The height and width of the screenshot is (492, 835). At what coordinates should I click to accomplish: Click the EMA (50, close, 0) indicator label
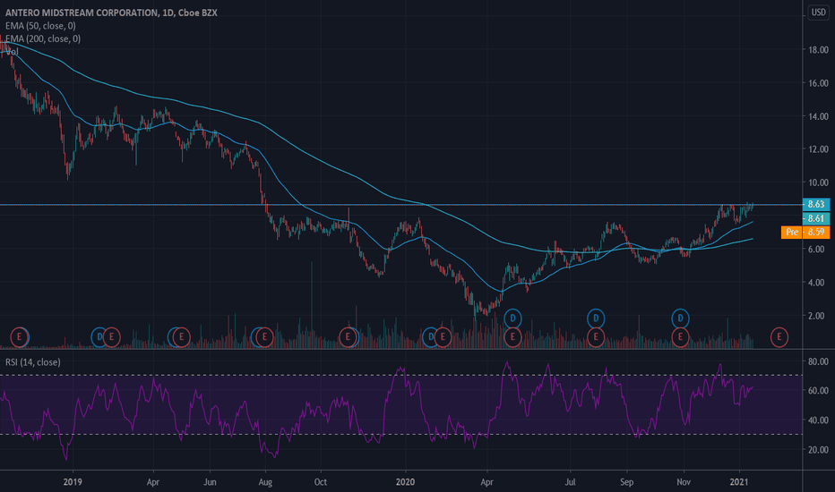[40, 26]
